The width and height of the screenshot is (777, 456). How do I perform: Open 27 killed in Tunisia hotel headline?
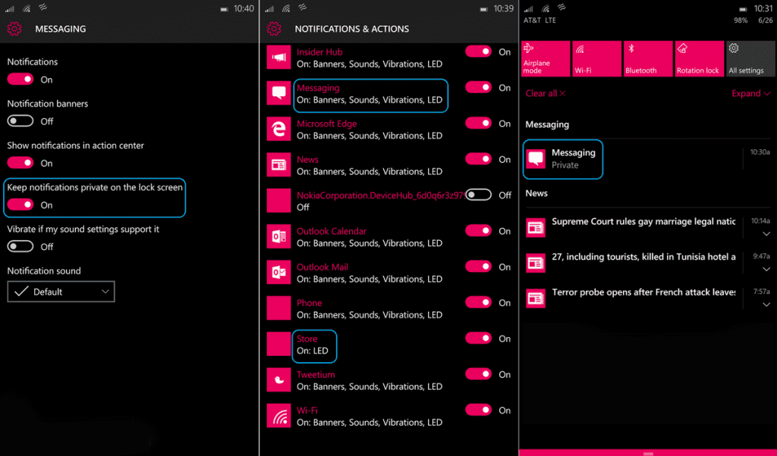(643, 257)
